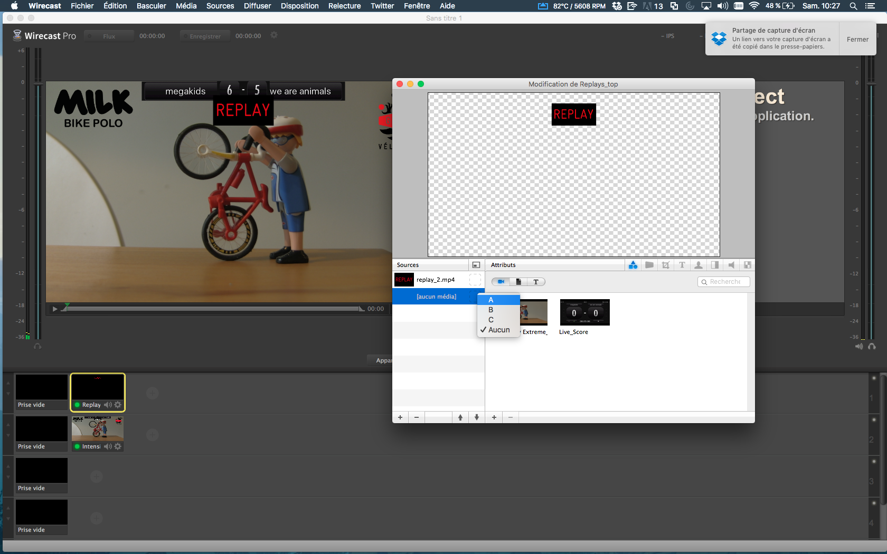Image resolution: width=887 pixels, height=554 pixels.
Task: Click the preview playback progress bar
Action: (211, 309)
